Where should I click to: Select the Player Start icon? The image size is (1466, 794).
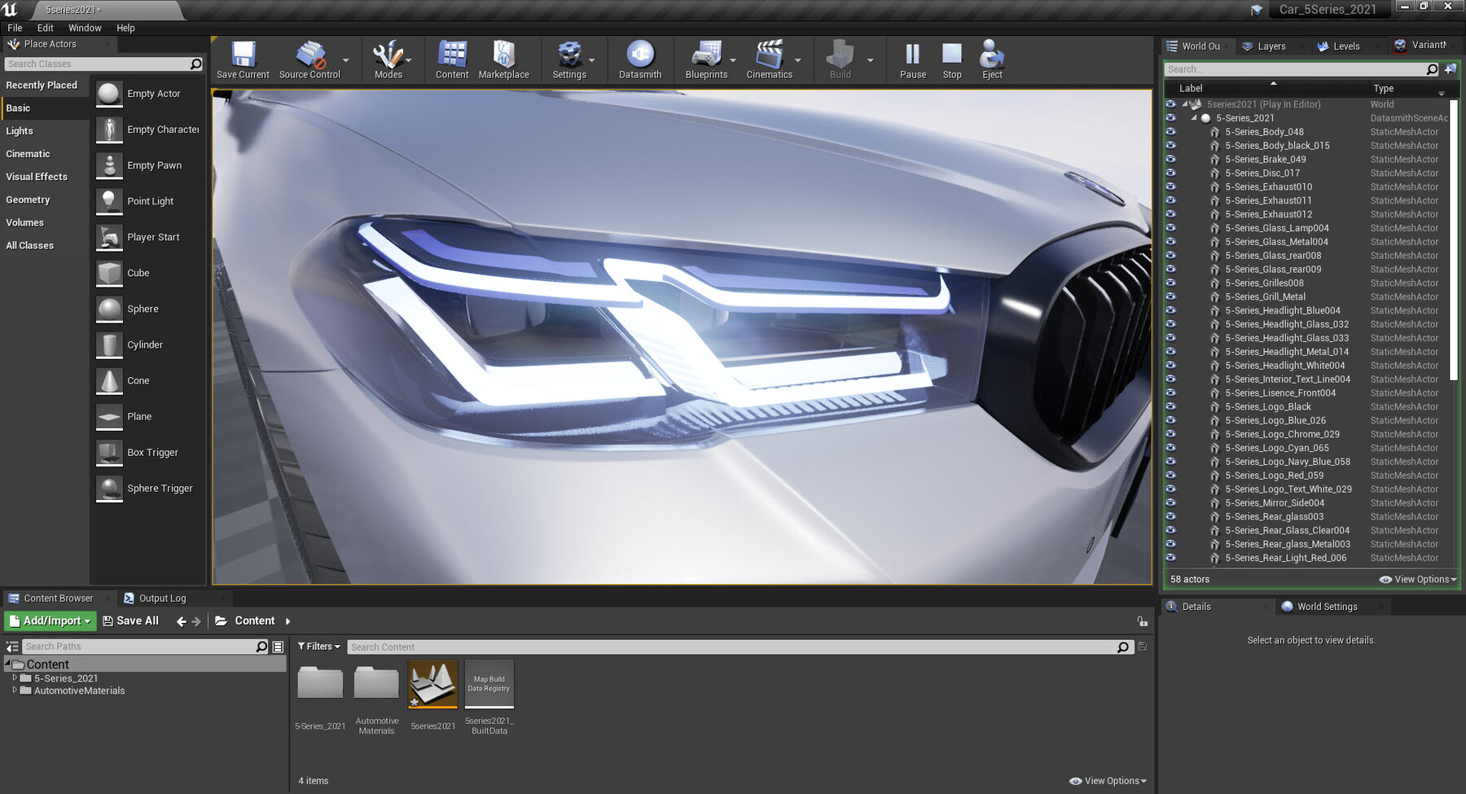(x=109, y=237)
